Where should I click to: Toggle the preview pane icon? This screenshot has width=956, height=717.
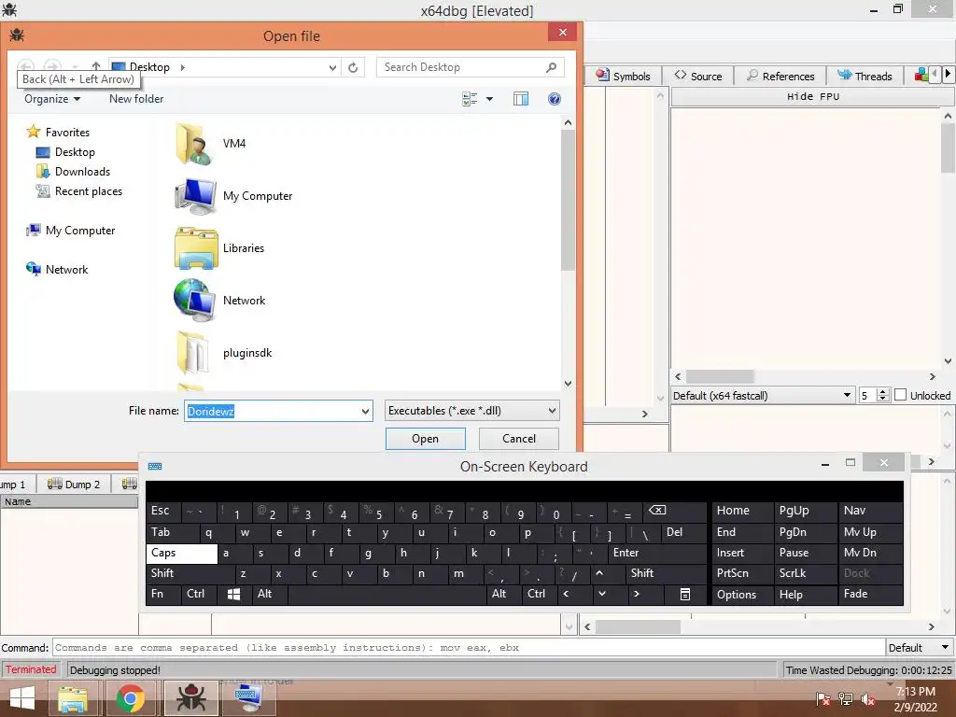coord(521,99)
